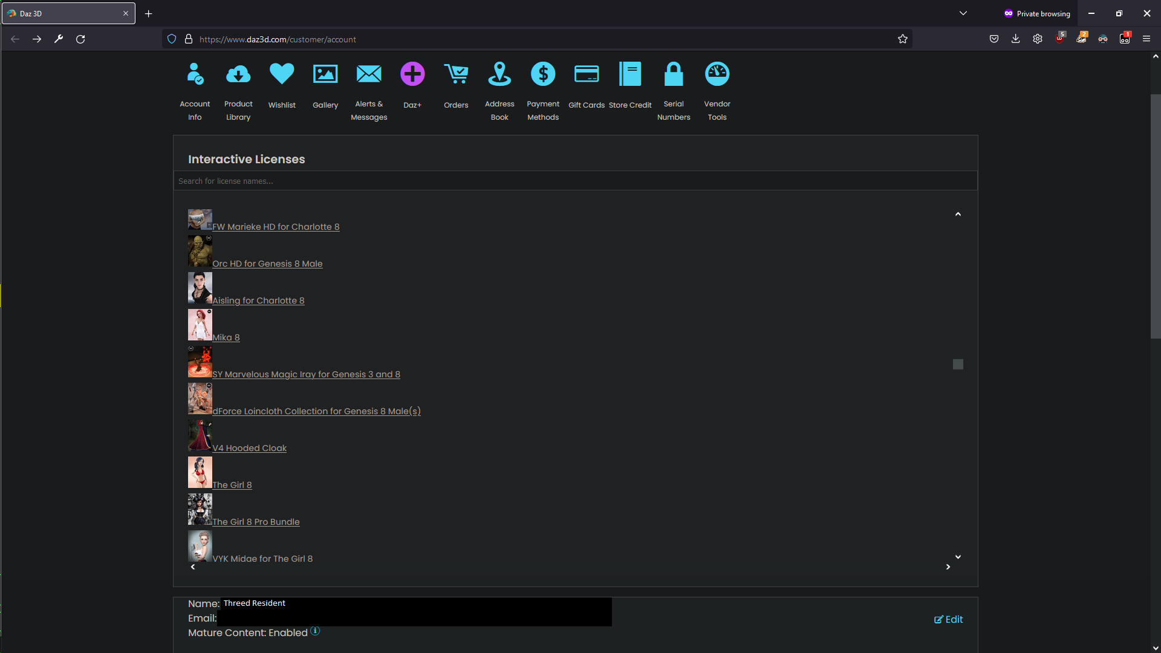
Task: Open Alerts & Messages envelope icon
Action: 369,74
